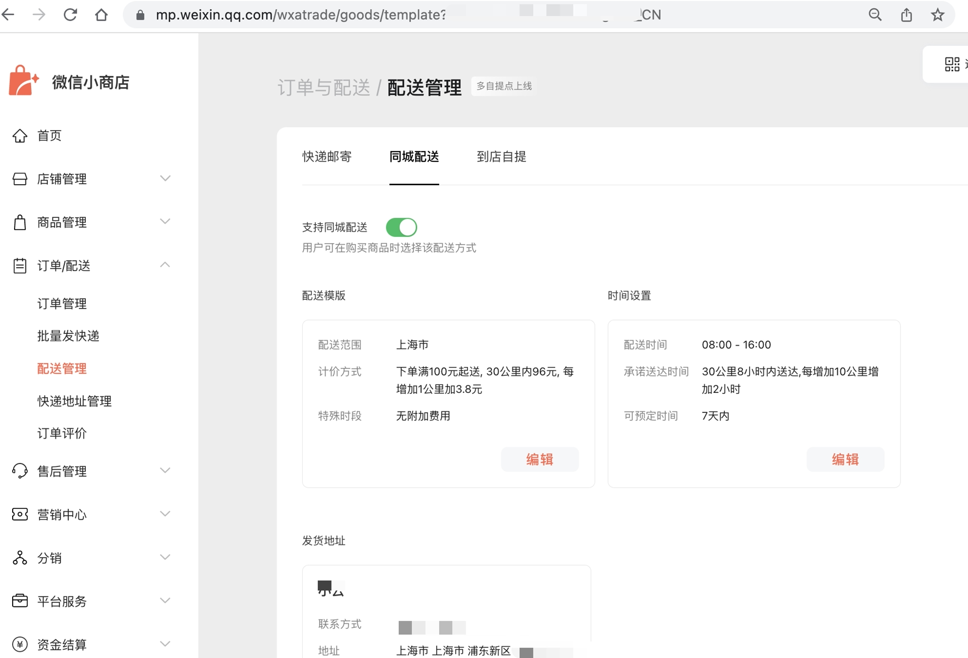The image size is (968, 658).
Task: Click the 分销 distribution icon
Action: tap(20, 558)
